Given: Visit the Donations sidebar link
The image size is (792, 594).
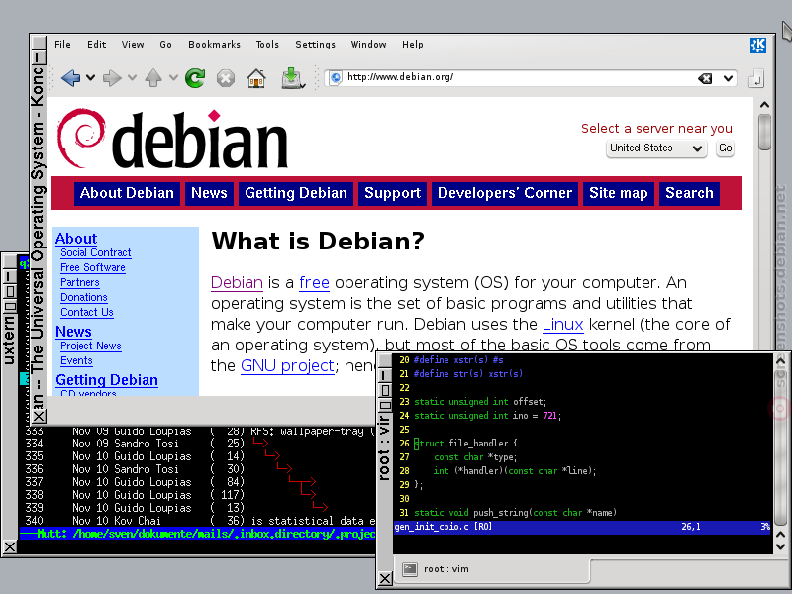Looking at the screenshot, I should 84,298.
